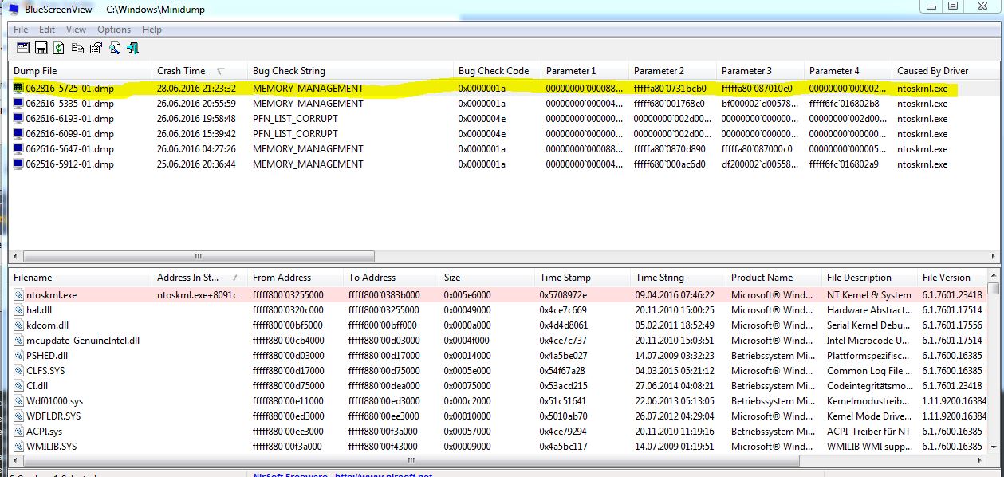
Task: Open the View menu
Action: click(x=76, y=30)
